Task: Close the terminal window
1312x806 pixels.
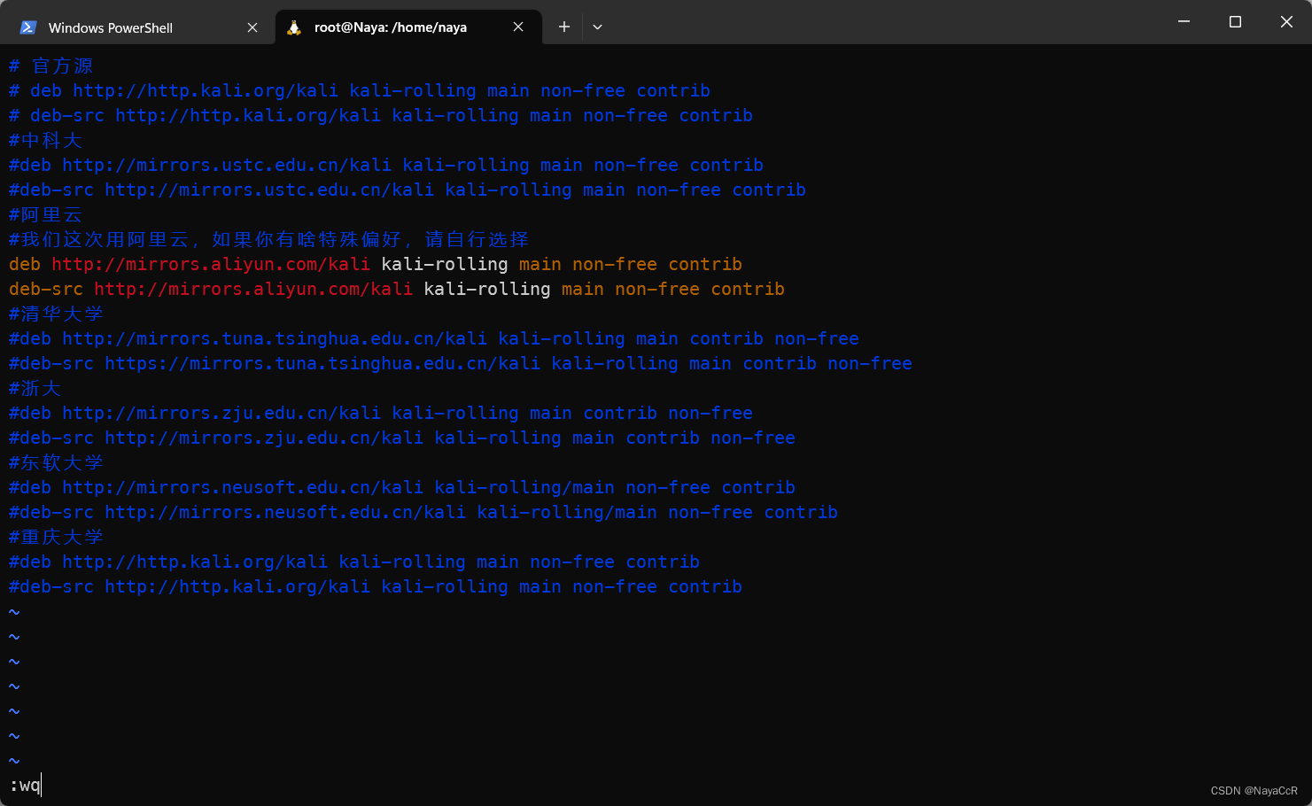Action: coord(1286,21)
